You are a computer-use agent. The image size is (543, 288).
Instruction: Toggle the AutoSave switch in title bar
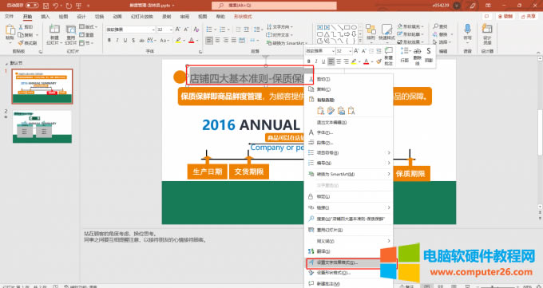32,6
